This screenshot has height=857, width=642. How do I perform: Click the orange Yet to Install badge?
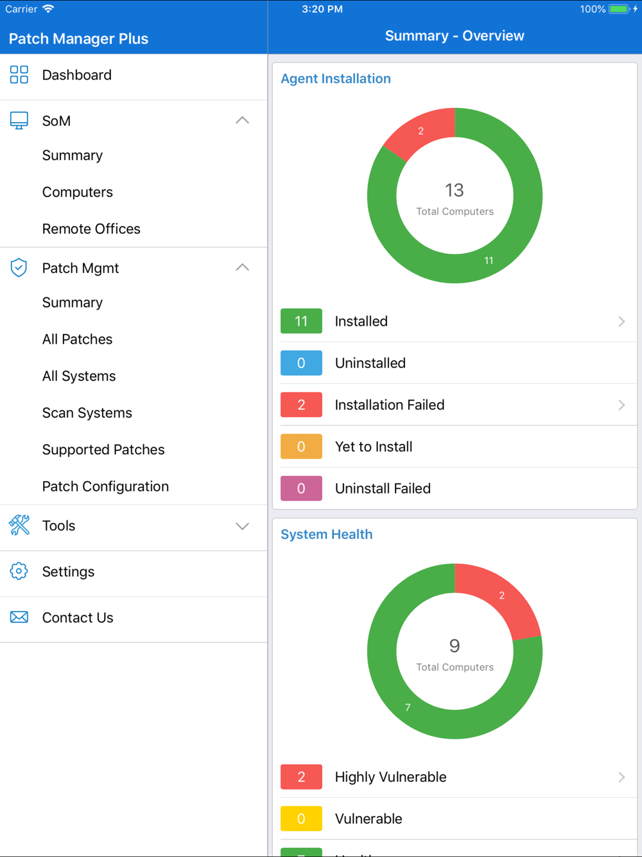point(301,446)
